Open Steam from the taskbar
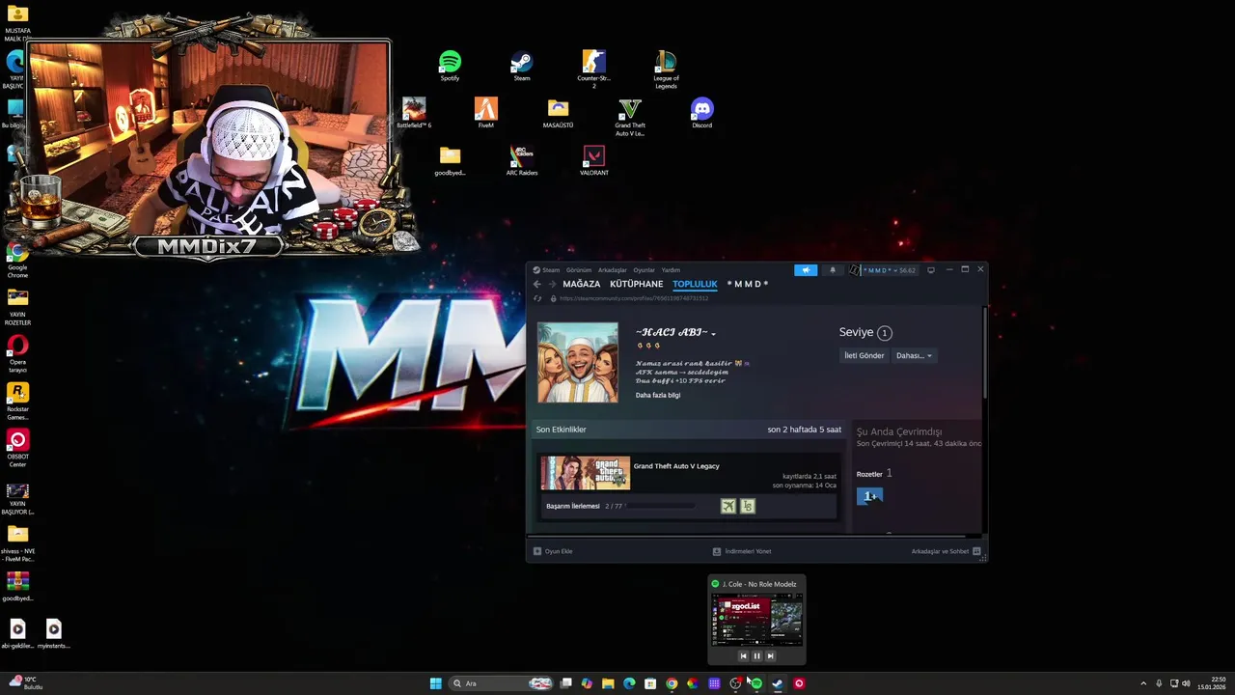 click(x=778, y=683)
